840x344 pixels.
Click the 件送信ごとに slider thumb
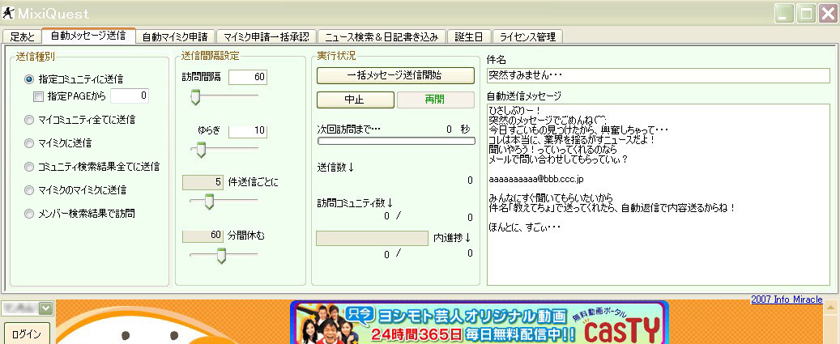(210, 202)
